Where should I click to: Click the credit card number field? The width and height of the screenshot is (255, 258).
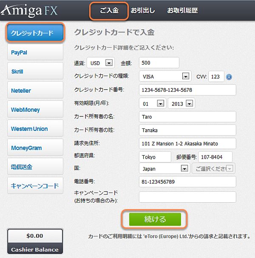pos(187,90)
